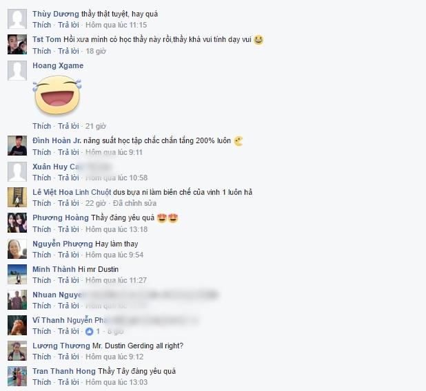
Task: Open Hoang Xgame's profile name link
Action: [58, 65]
